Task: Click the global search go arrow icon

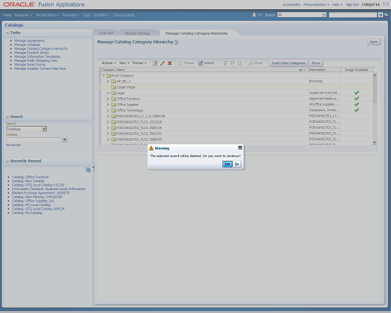Action: tap(380, 15)
